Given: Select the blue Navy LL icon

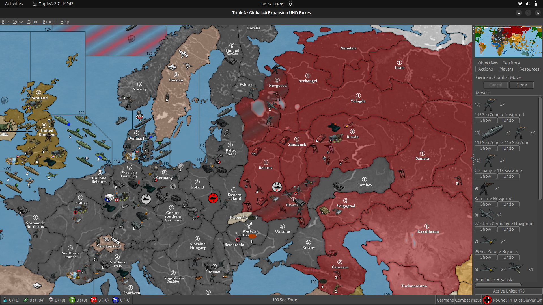Looking at the screenshot, I should coord(115,300).
